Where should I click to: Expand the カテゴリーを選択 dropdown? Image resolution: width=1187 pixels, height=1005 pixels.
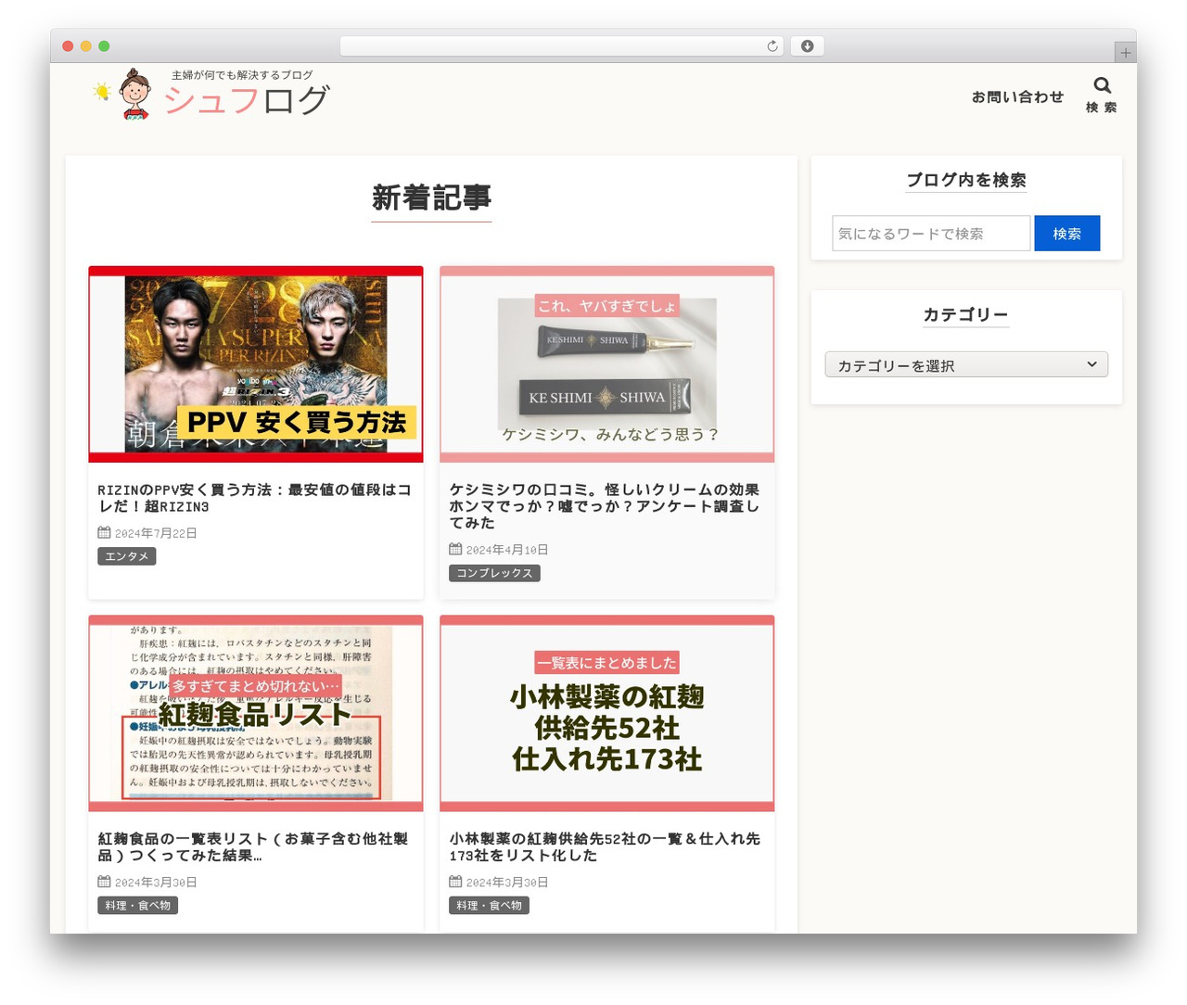click(x=966, y=364)
